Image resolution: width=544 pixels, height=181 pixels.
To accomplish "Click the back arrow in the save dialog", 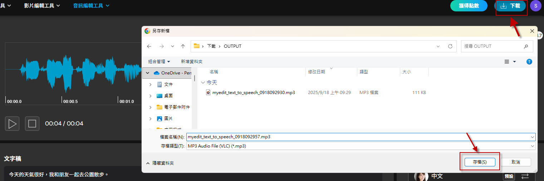I will coord(149,46).
